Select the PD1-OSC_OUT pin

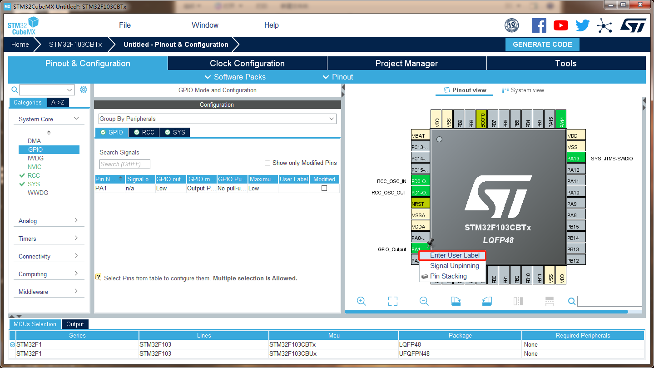420,193
